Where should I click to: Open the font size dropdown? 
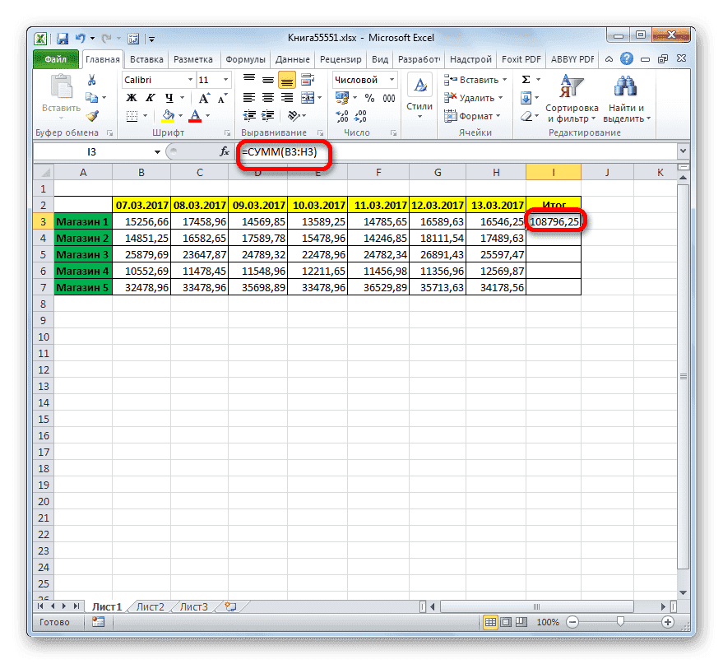click(x=224, y=79)
